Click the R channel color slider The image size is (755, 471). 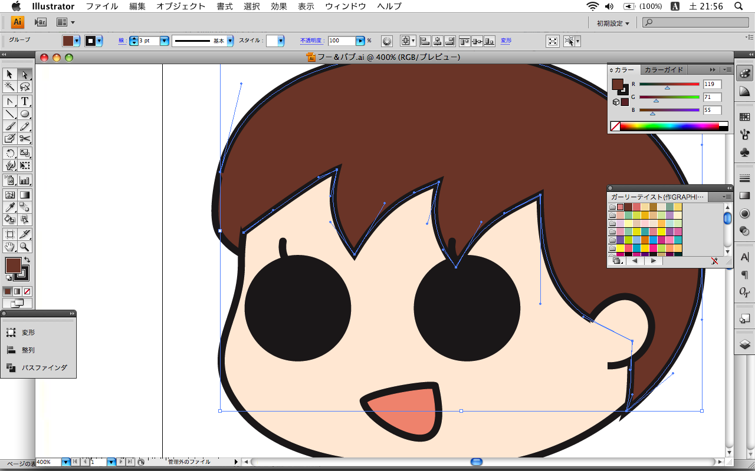pyautogui.click(x=669, y=84)
